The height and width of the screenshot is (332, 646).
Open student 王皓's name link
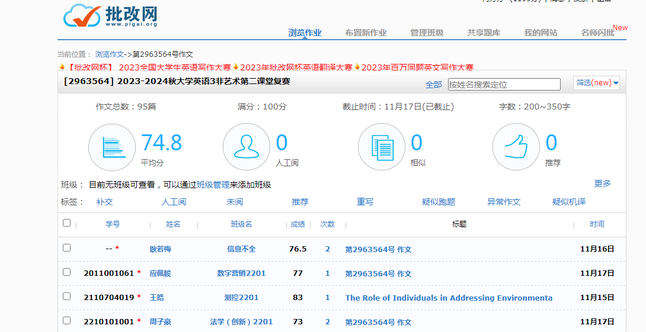tap(156, 298)
